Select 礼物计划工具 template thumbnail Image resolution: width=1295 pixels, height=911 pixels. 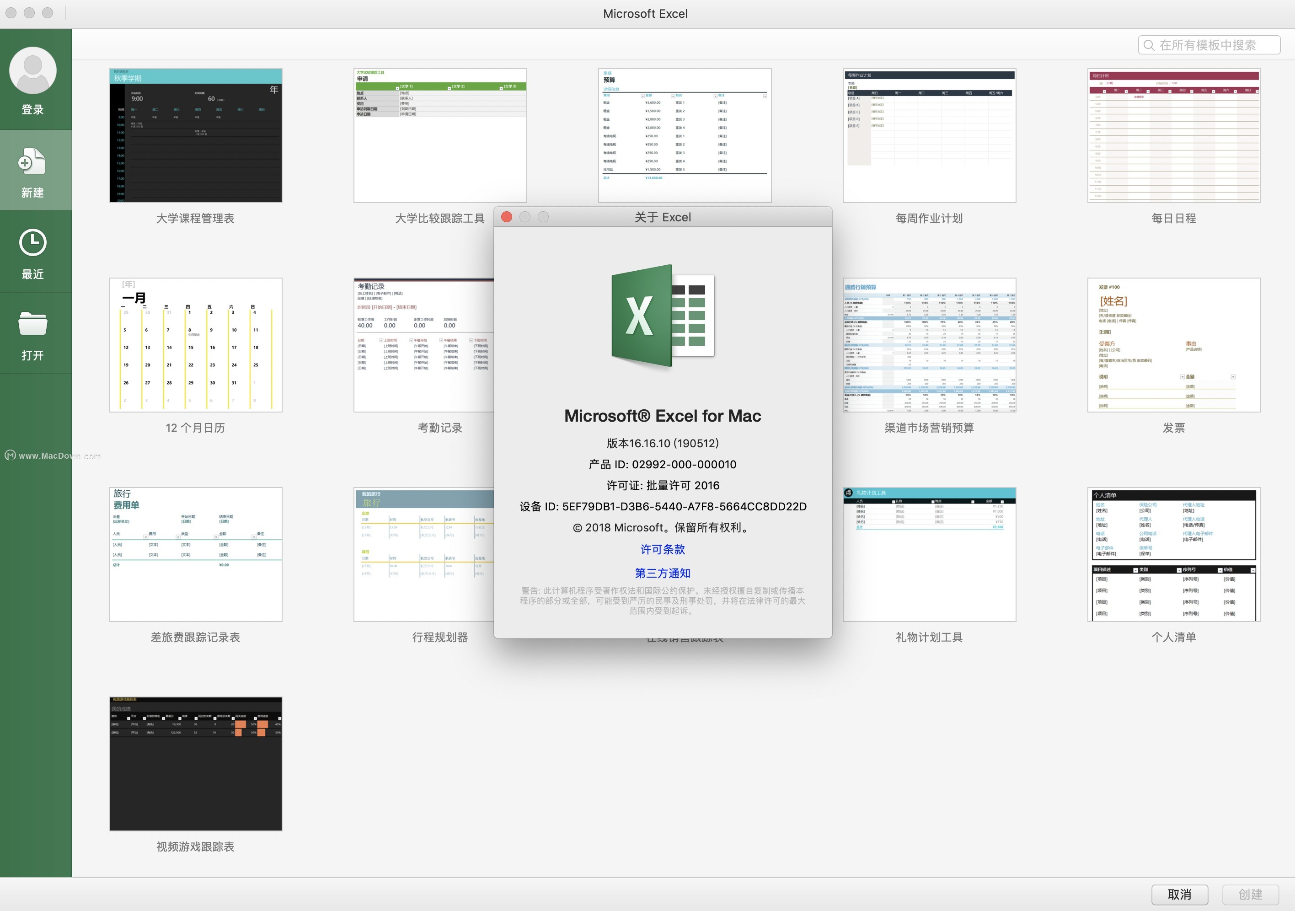pos(930,554)
